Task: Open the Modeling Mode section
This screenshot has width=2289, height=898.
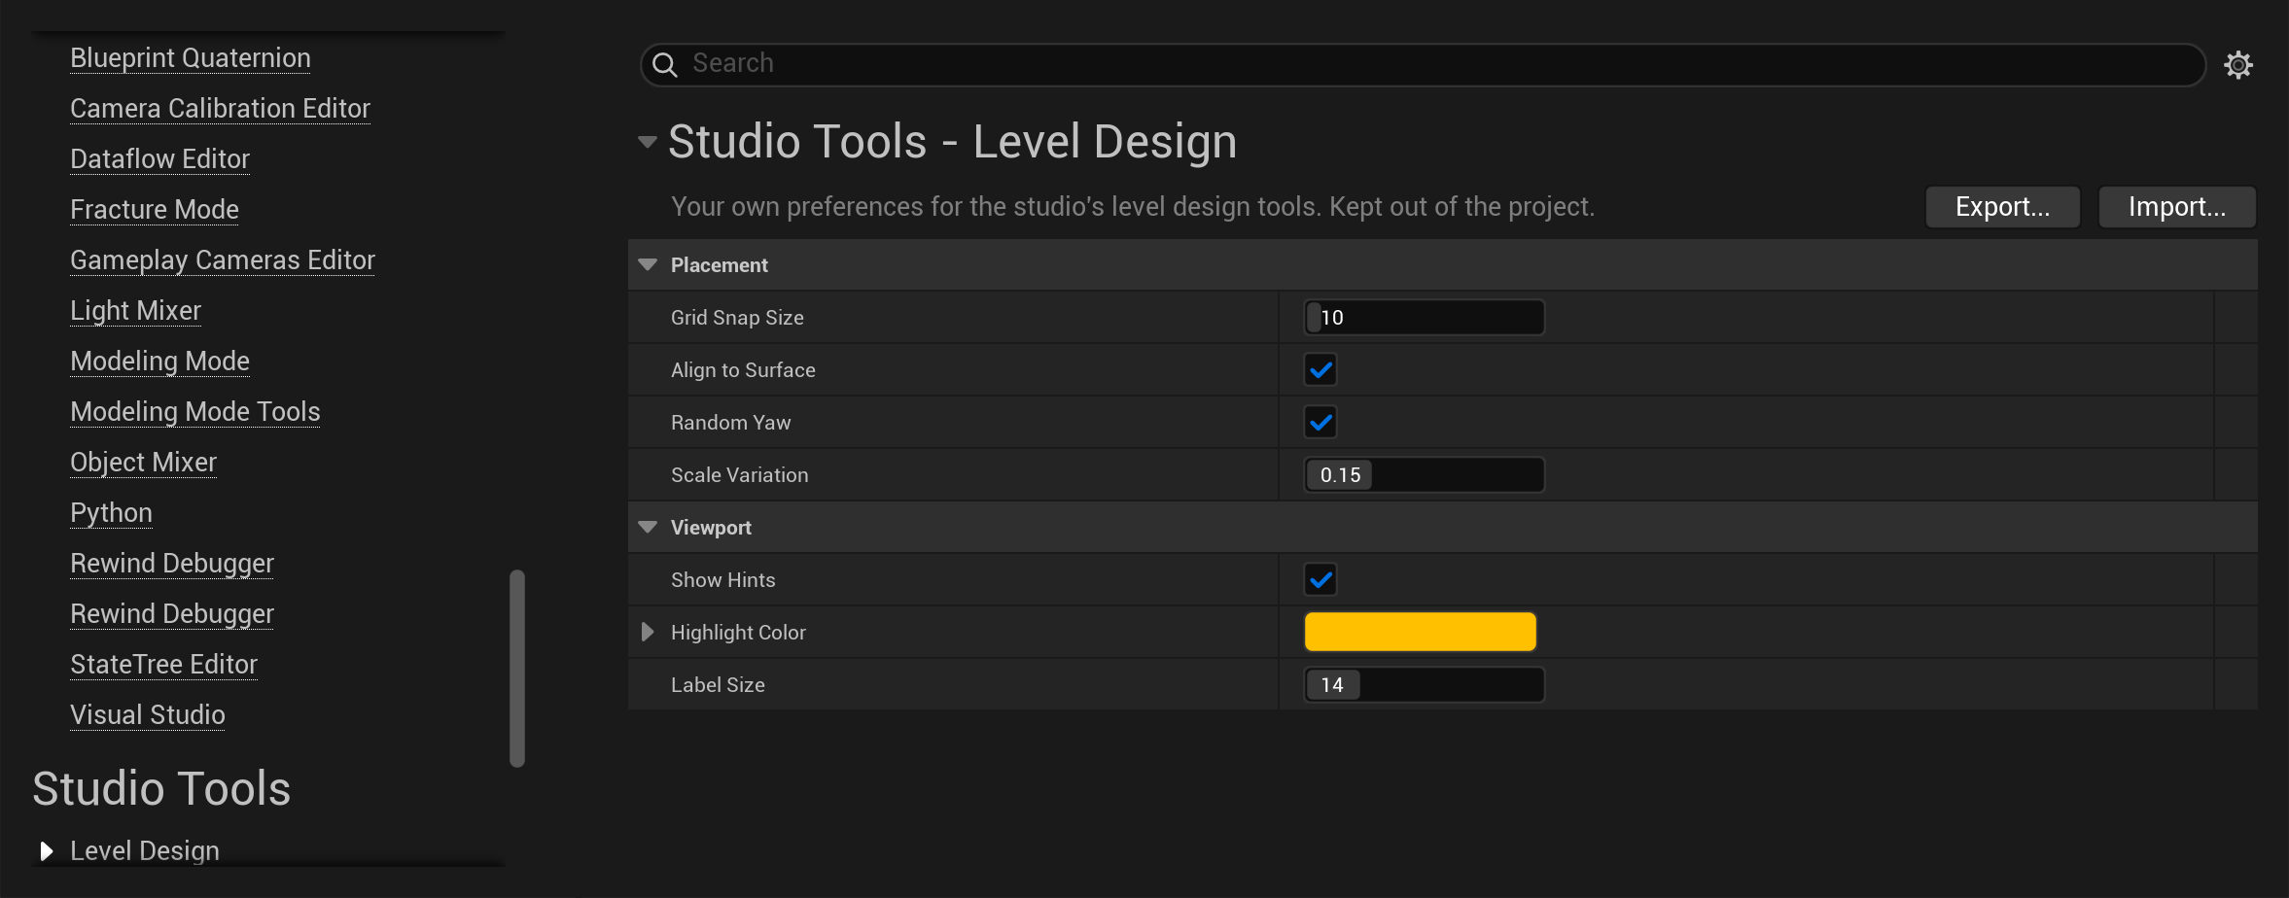Action: coord(159,362)
